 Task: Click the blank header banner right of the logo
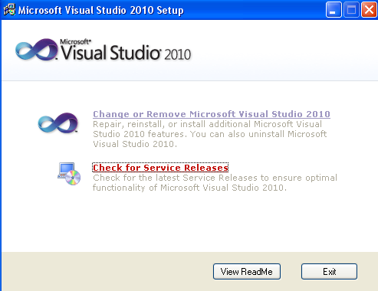pyautogui.click(x=284, y=50)
